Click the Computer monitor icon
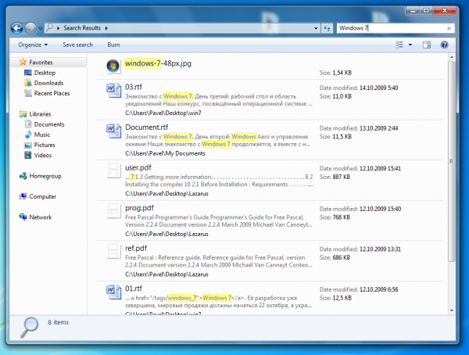469x355 pixels. (23, 196)
